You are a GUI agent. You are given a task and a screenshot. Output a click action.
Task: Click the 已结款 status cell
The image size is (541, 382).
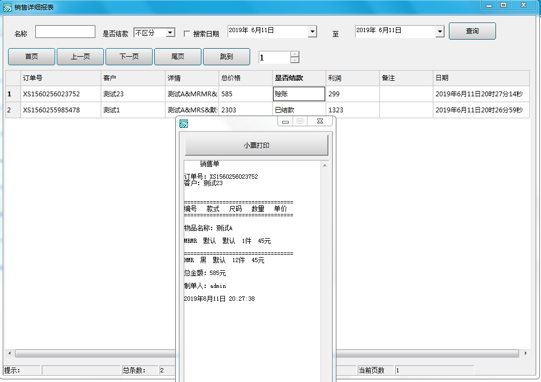click(299, 110)
